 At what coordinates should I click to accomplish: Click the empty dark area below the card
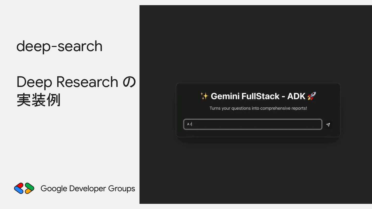(x=256, y=173)
